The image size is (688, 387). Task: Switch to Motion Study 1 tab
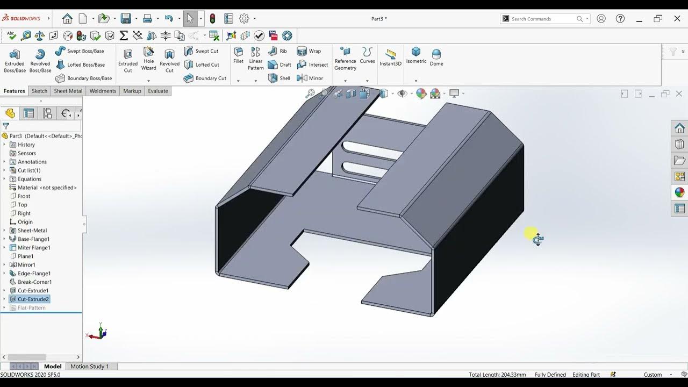pos(90,367)
